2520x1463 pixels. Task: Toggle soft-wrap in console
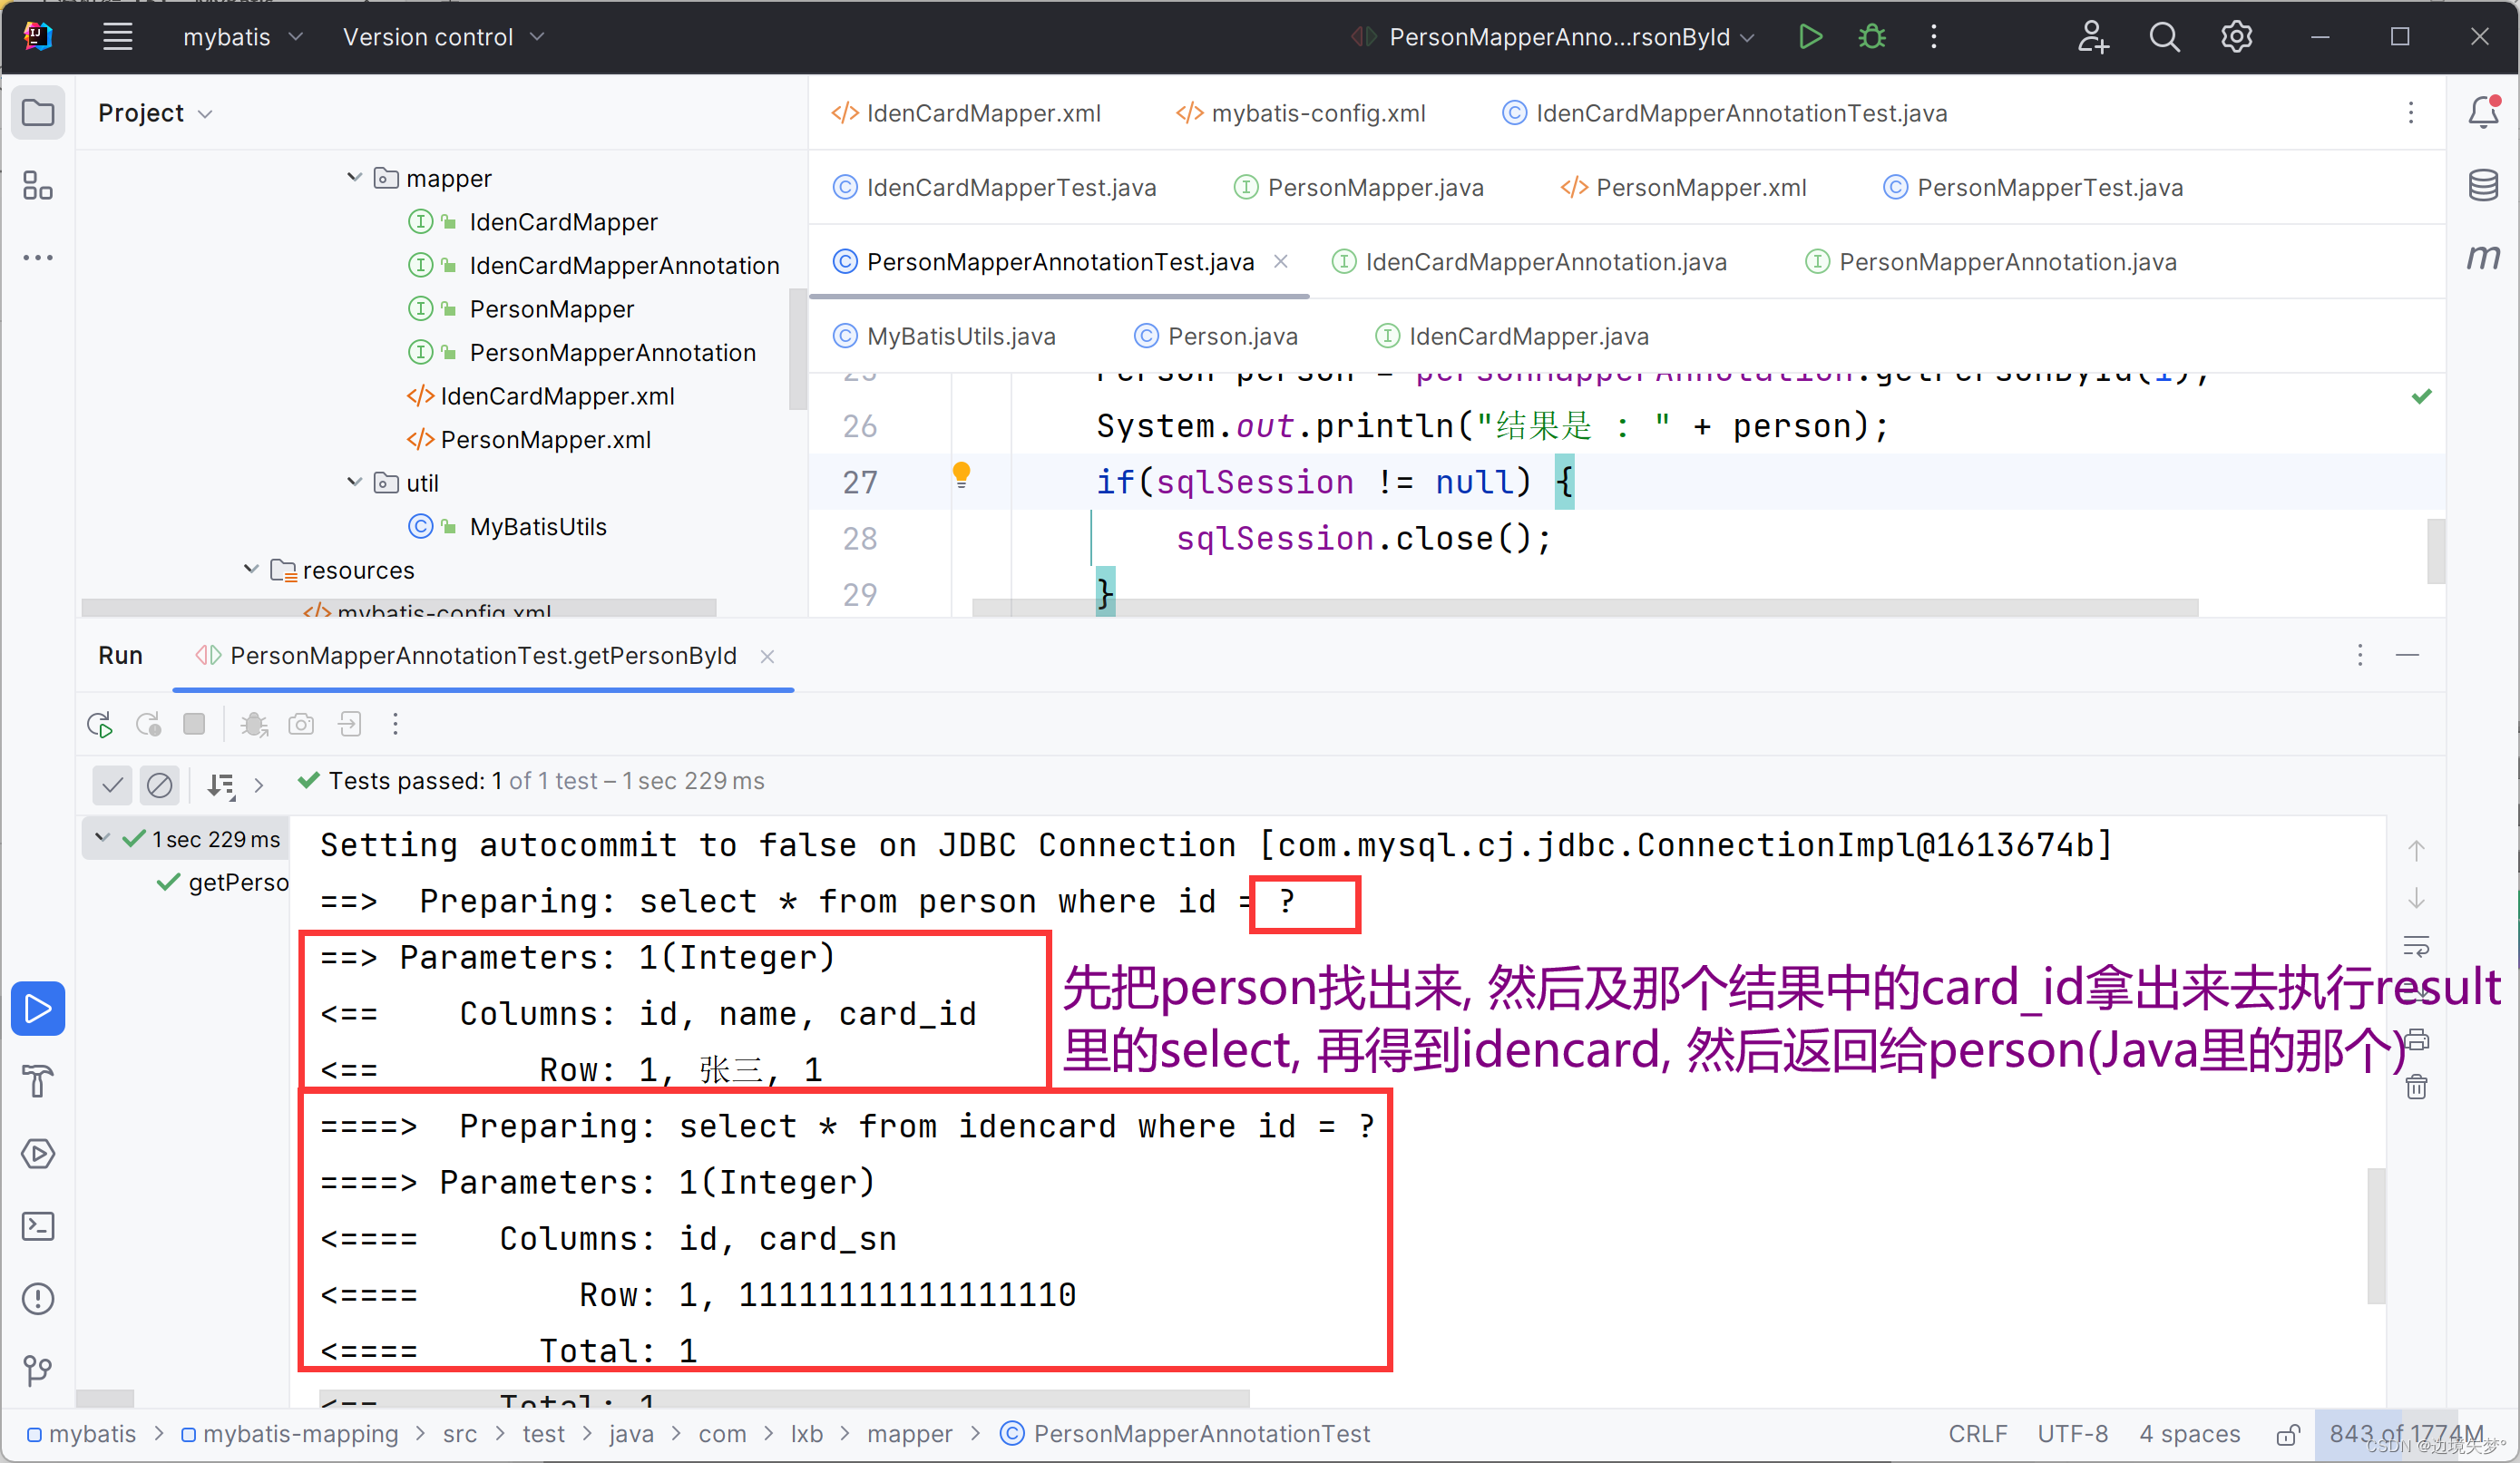tap(2416, 945)
